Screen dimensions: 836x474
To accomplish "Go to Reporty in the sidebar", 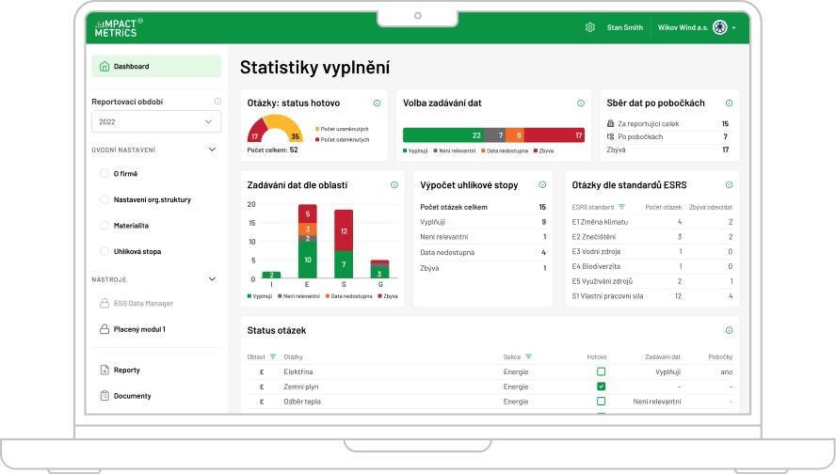I will coord(126,371).
